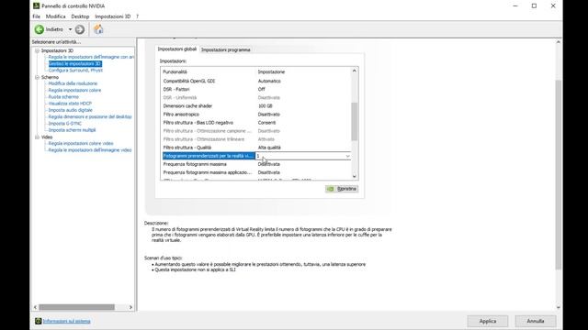Image resolution: width=588 pixels, height=330 pixels.
Task: Select Modifica della risoluzione item
Action: [x=73, y=83]
